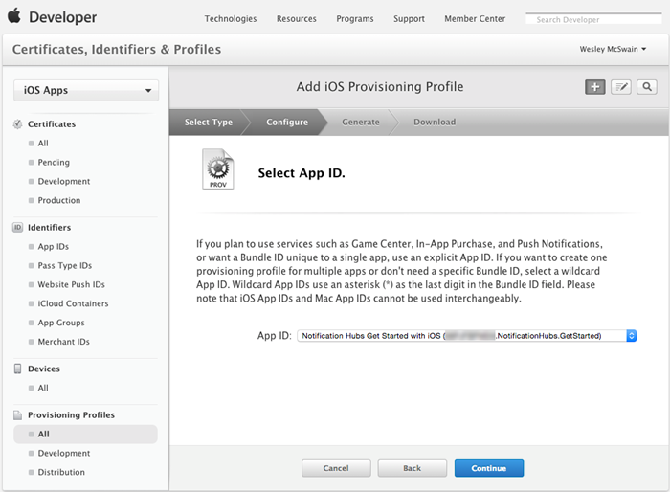
Task: Open iCloud Containers
Action: (x=73, y=303)
